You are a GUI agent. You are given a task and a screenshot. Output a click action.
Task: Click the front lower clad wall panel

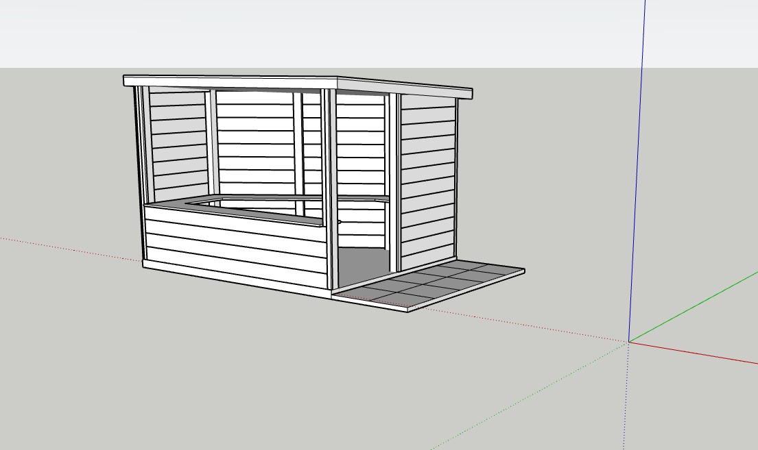click(235, 242)
